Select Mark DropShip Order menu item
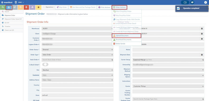This screenshot has width=209, height=101. (x=127, y=12)
